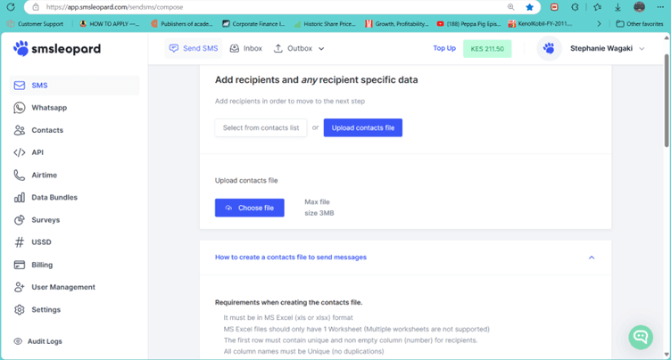
Task: Select the API code icon
Action: (x=20, y=152)
